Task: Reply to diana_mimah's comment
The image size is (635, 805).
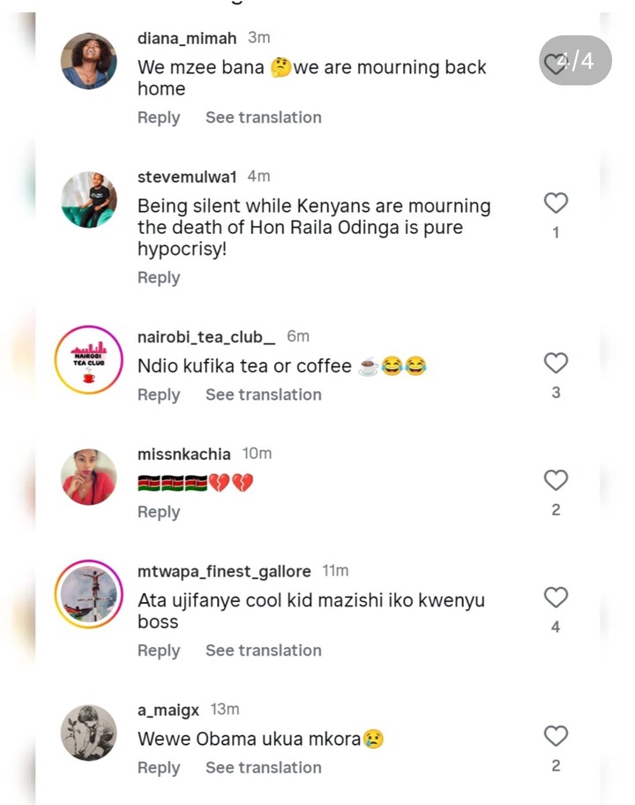Action: pyautogui.click(x=159, y=117)
